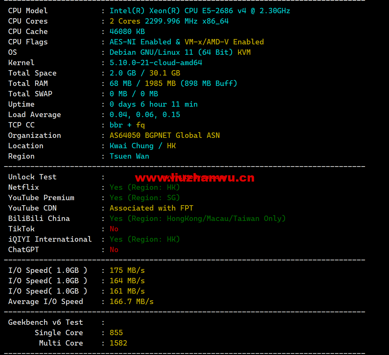
Task: Click the CPU Model value text
Action: pos(200,11)
